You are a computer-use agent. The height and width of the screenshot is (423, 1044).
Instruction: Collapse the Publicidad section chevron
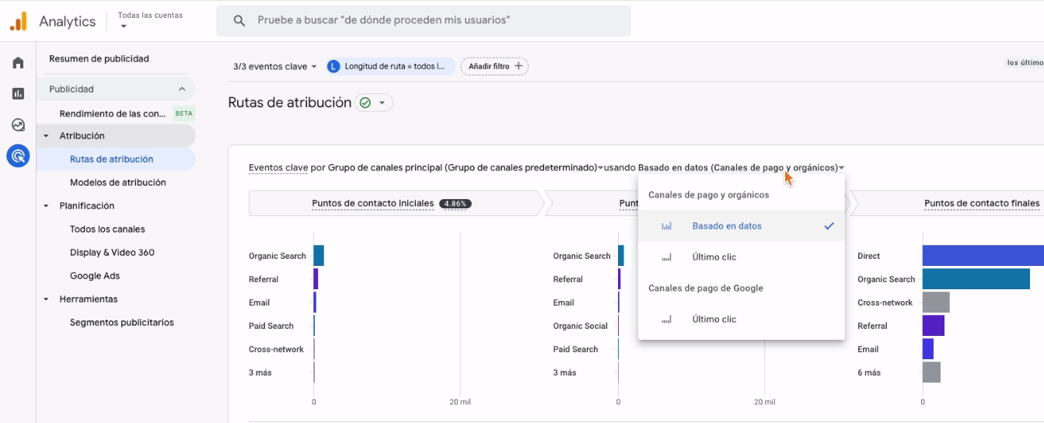pos(182,89)
